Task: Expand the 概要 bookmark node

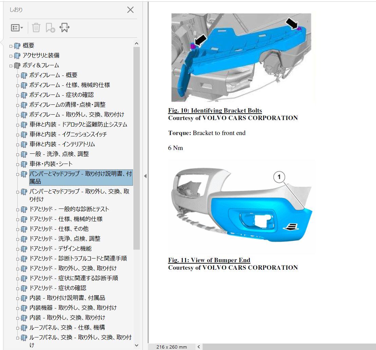Action: point(11,46)
